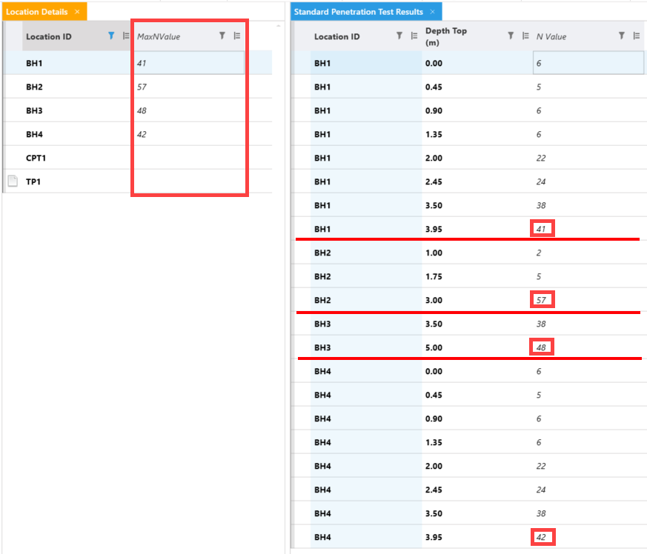Open column menu for MaxNValue
647x554 pixels.
237,36
